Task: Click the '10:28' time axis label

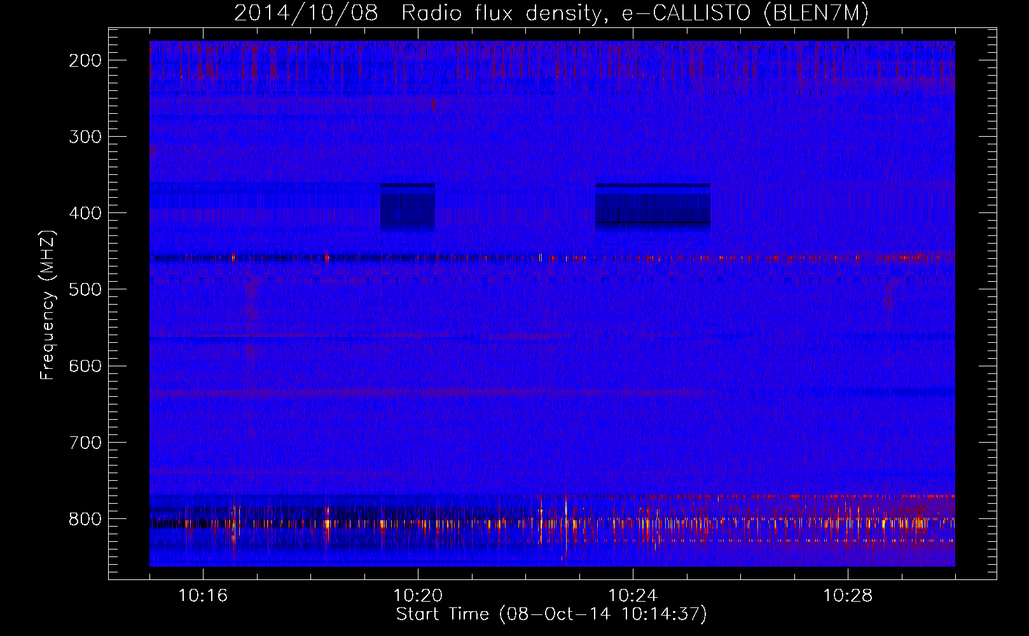Action: [848, 595]
